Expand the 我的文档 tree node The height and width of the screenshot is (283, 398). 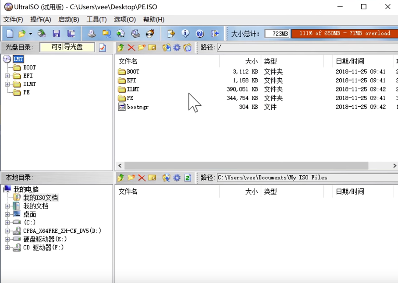point(7,206)
